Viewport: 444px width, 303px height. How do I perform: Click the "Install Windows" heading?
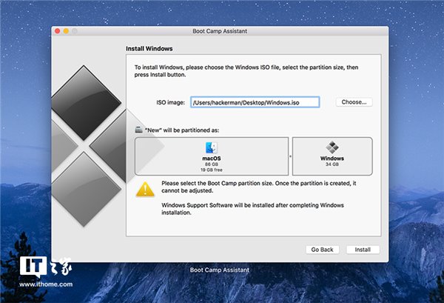point(149,48)
